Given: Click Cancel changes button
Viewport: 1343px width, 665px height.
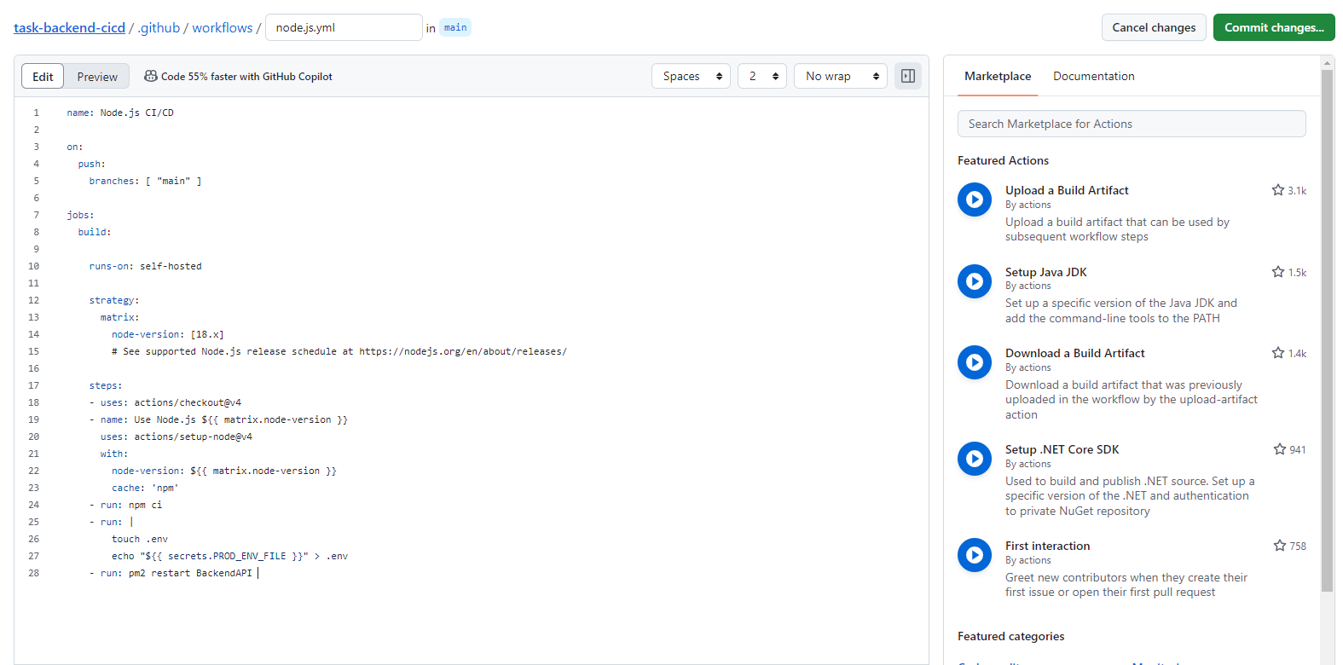Looking at the screenshot, I should click(1154, 27).
